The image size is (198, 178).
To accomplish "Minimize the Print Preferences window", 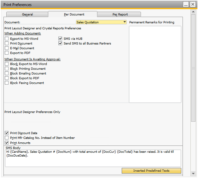I will (186, 4).
